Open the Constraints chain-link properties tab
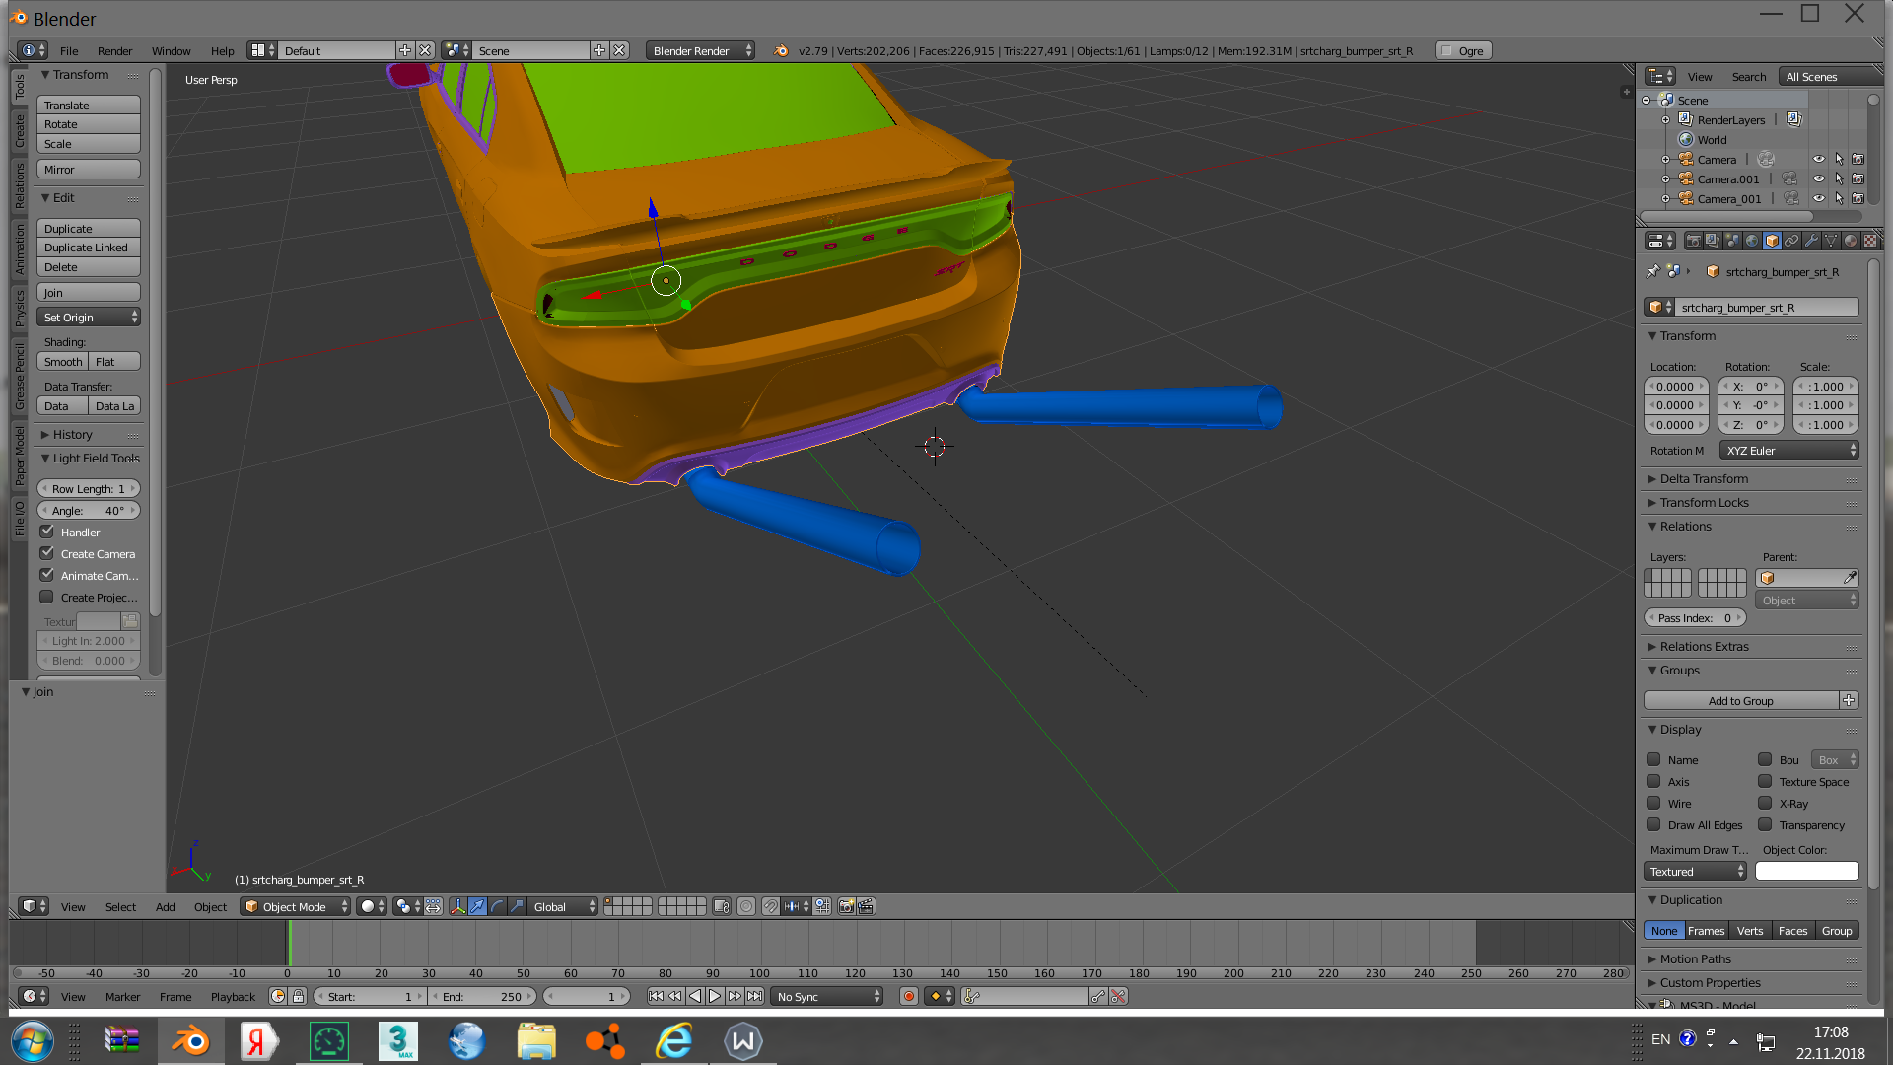 (1791, 241)
